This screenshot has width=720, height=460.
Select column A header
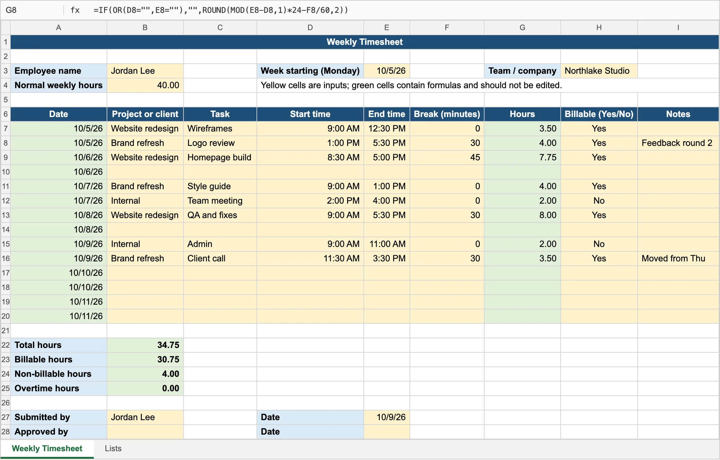[59, 28]
